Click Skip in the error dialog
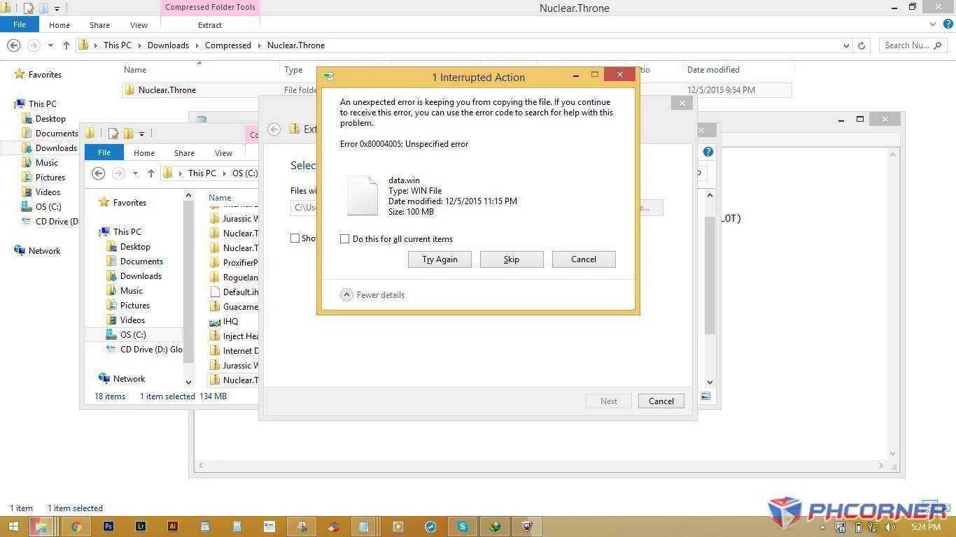956x537 pixels. tap(512, 259)
